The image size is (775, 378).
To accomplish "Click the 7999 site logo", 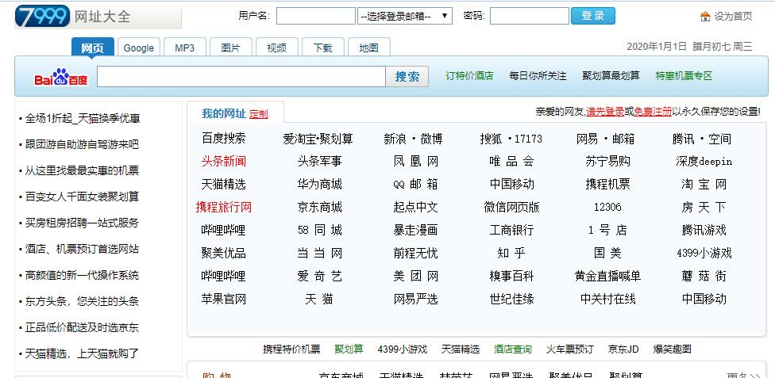I will pos(43,16).
